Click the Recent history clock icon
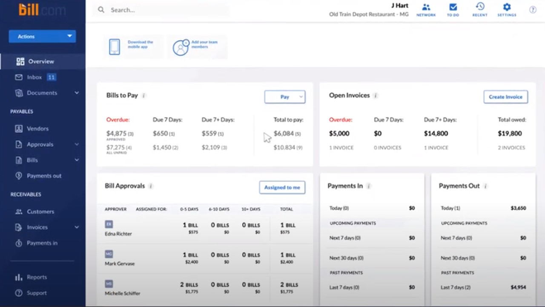545x307 pixels. tap(480, 7)
